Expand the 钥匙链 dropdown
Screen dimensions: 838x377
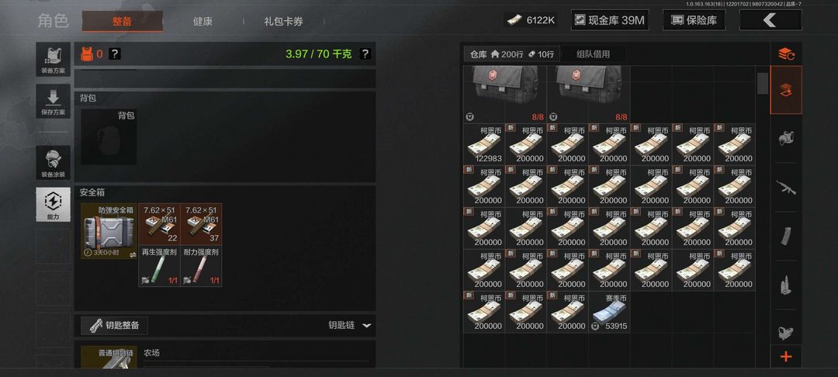pos(366,325)
